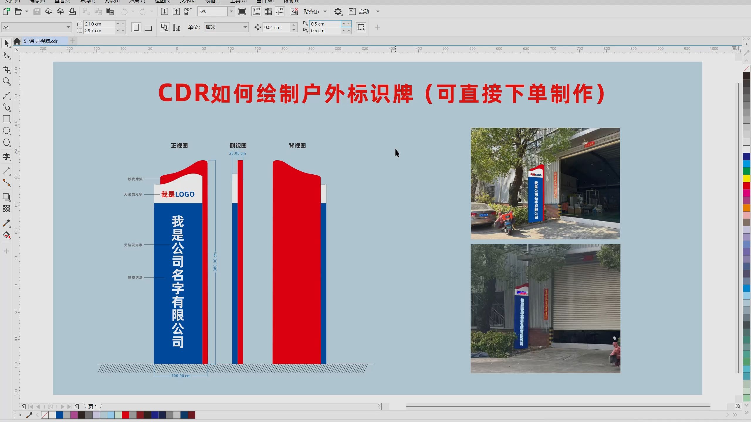
Task: Pick the red swatch in document palette
Action: tap(126, 415)
